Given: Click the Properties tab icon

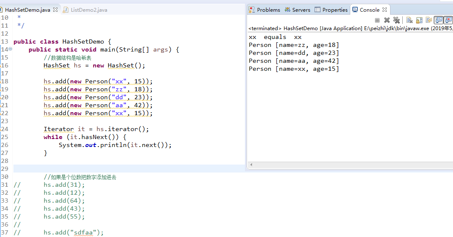Looking at the screenshot, I should tap(318, 10).
